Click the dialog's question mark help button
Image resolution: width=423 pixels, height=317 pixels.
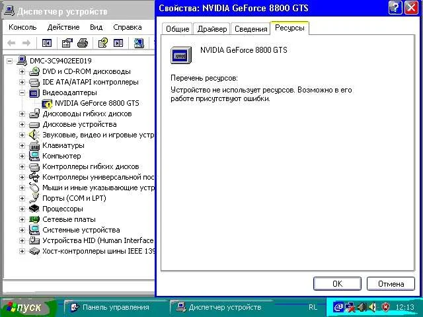pos(395,8)
